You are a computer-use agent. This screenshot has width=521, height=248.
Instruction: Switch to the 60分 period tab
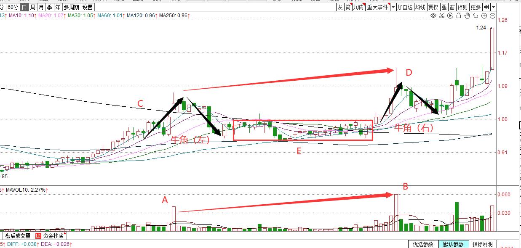[x=13, y=7]
